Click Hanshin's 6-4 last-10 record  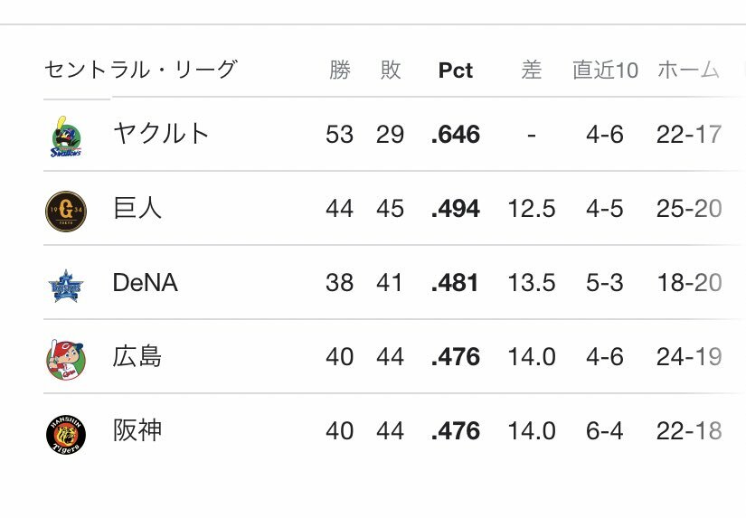click(604, 431)
